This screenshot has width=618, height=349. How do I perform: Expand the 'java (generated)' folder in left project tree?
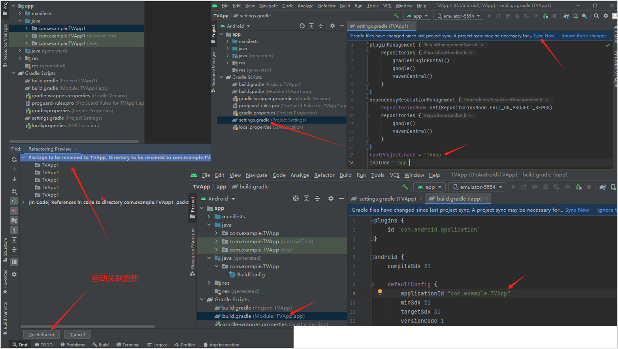20,51
